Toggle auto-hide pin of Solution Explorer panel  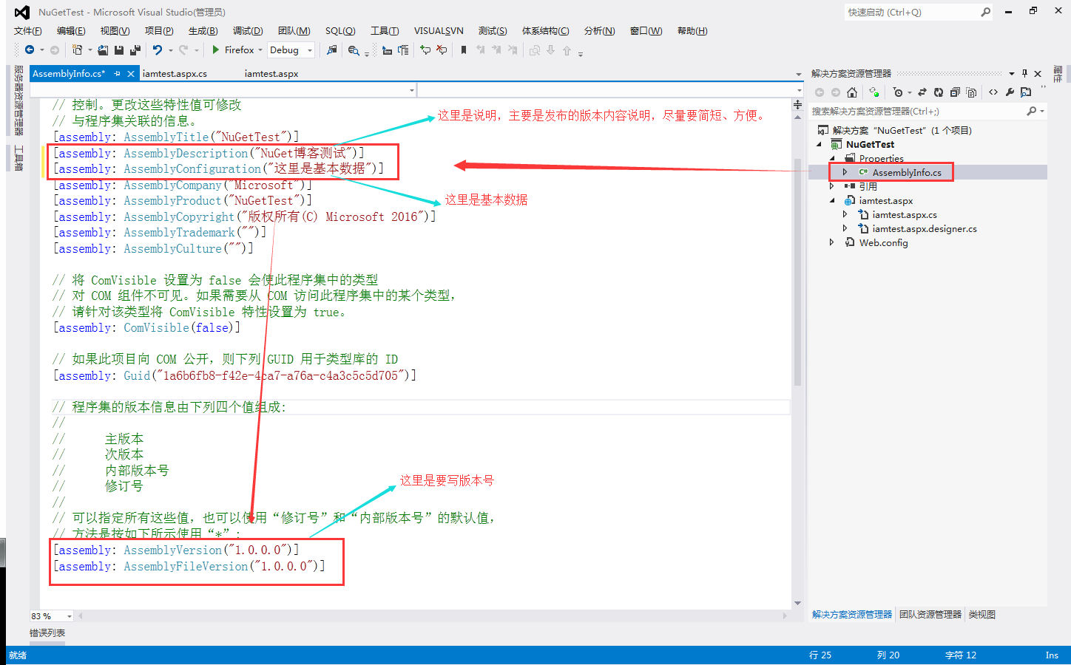tap(1024, 73)
